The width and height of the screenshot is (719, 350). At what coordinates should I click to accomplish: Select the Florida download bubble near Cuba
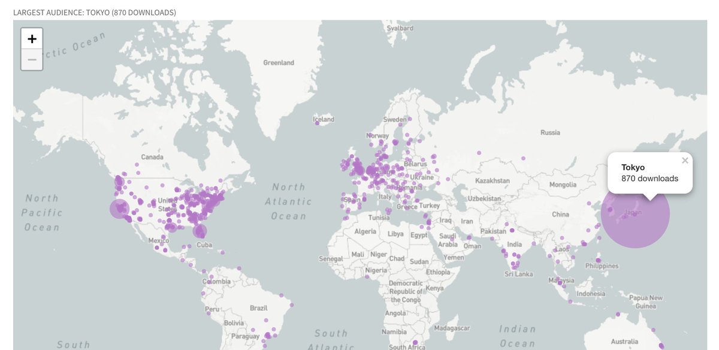click(x=200, y=231)
